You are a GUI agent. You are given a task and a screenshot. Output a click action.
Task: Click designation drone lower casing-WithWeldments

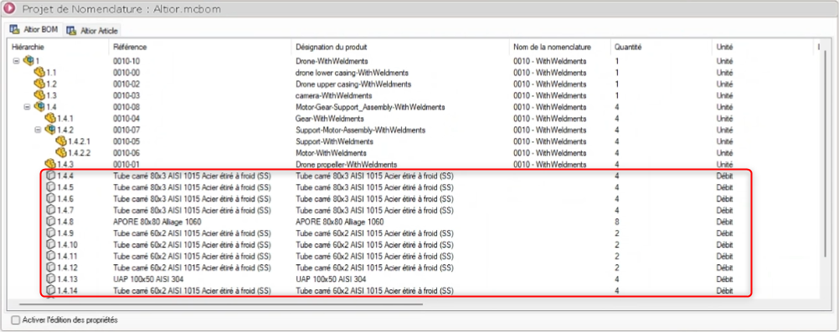[352, 72]
